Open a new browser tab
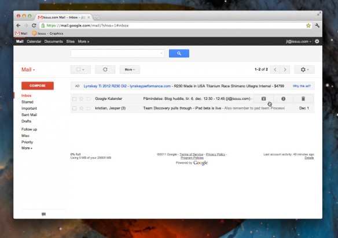This screenshot has width=338, height=238. (97, 17)
